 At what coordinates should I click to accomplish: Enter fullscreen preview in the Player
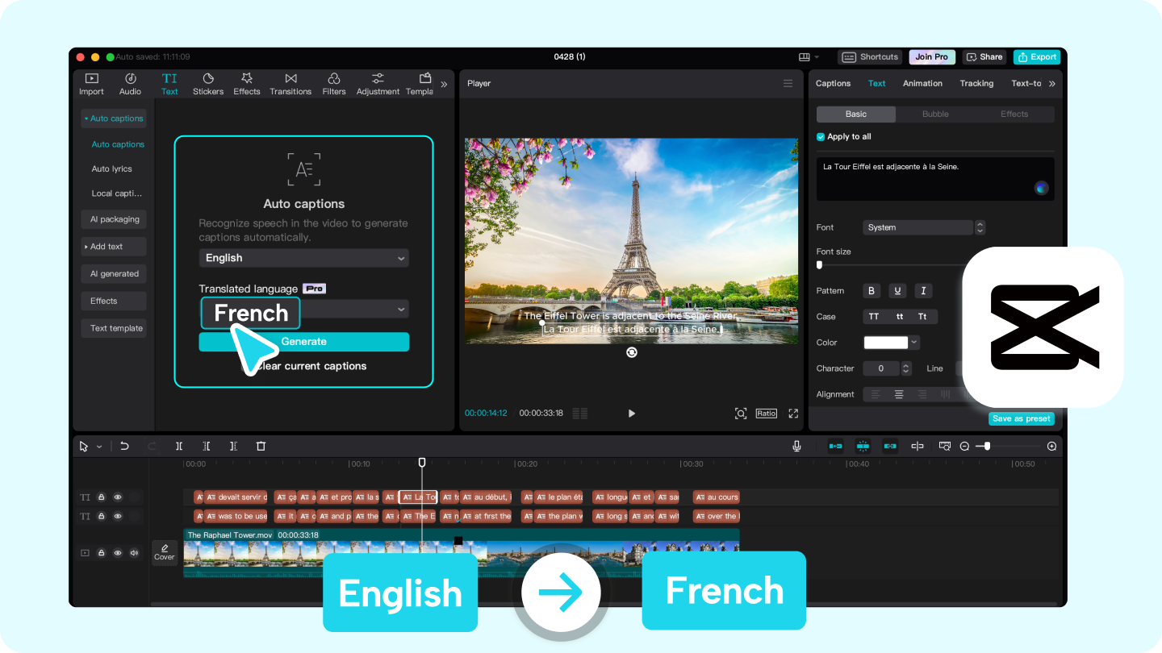pyautogui.click(x=793, y=414)
